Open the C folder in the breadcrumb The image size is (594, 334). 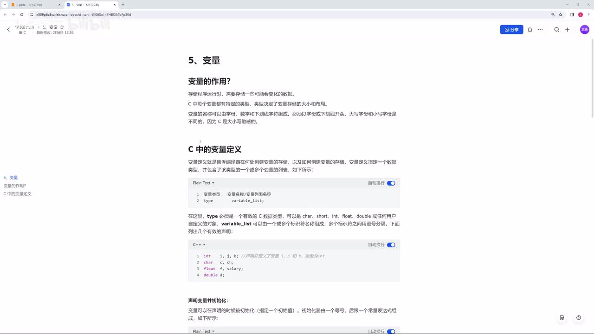click(23, 33)
